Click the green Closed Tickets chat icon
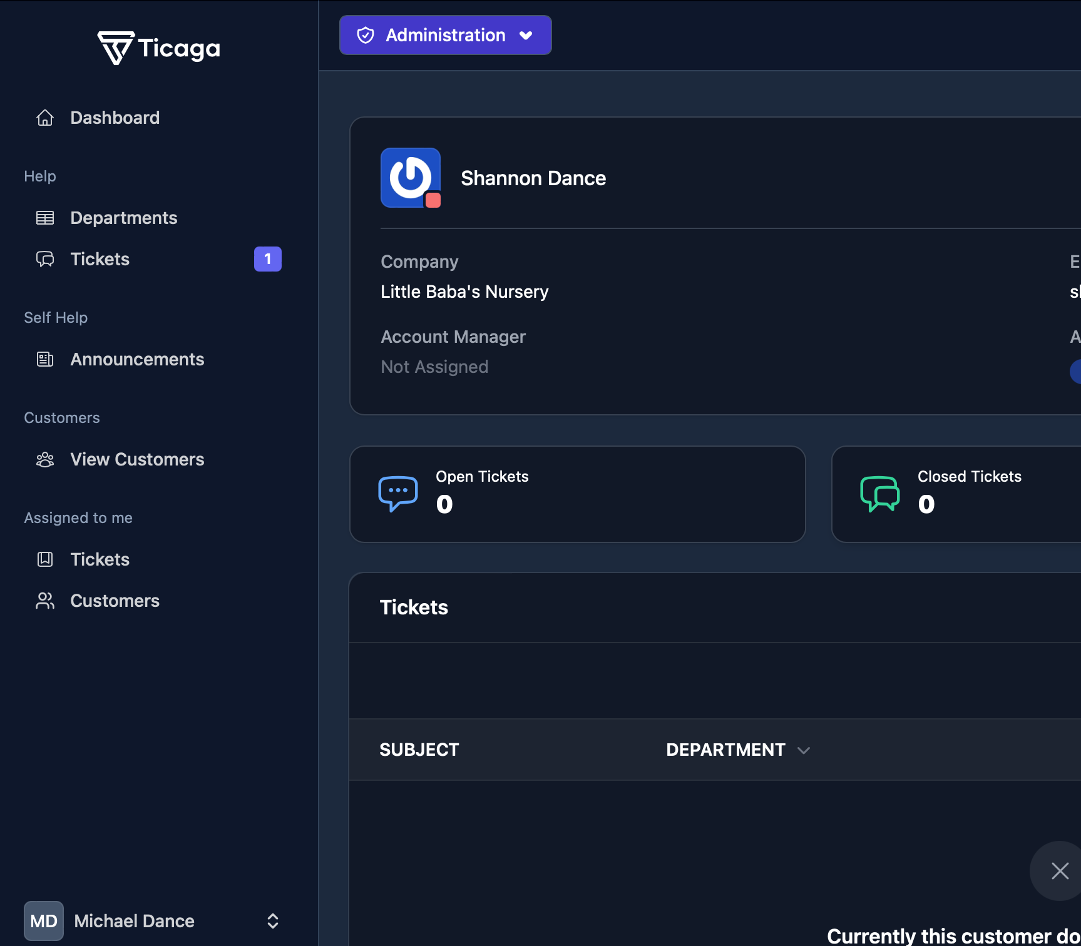Image resolution: width=1081 pixels, height=946 pixels. pyautogui.click(x=879, y=494)
